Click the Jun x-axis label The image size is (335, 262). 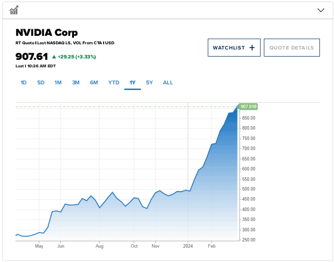coord(61,246)
